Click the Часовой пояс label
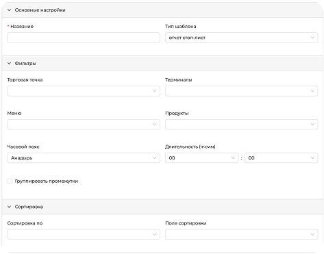The width and height of the screenshot is (324, 254). [x=23, y=147]
